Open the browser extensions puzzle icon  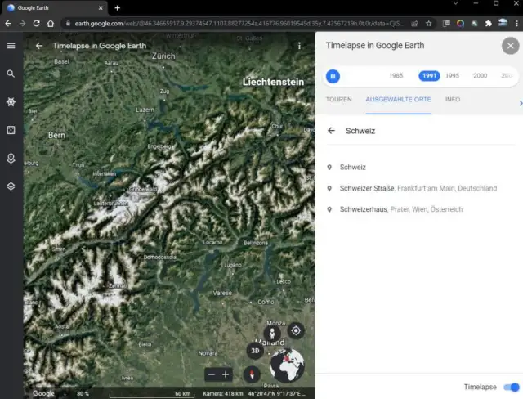point(489,24)
